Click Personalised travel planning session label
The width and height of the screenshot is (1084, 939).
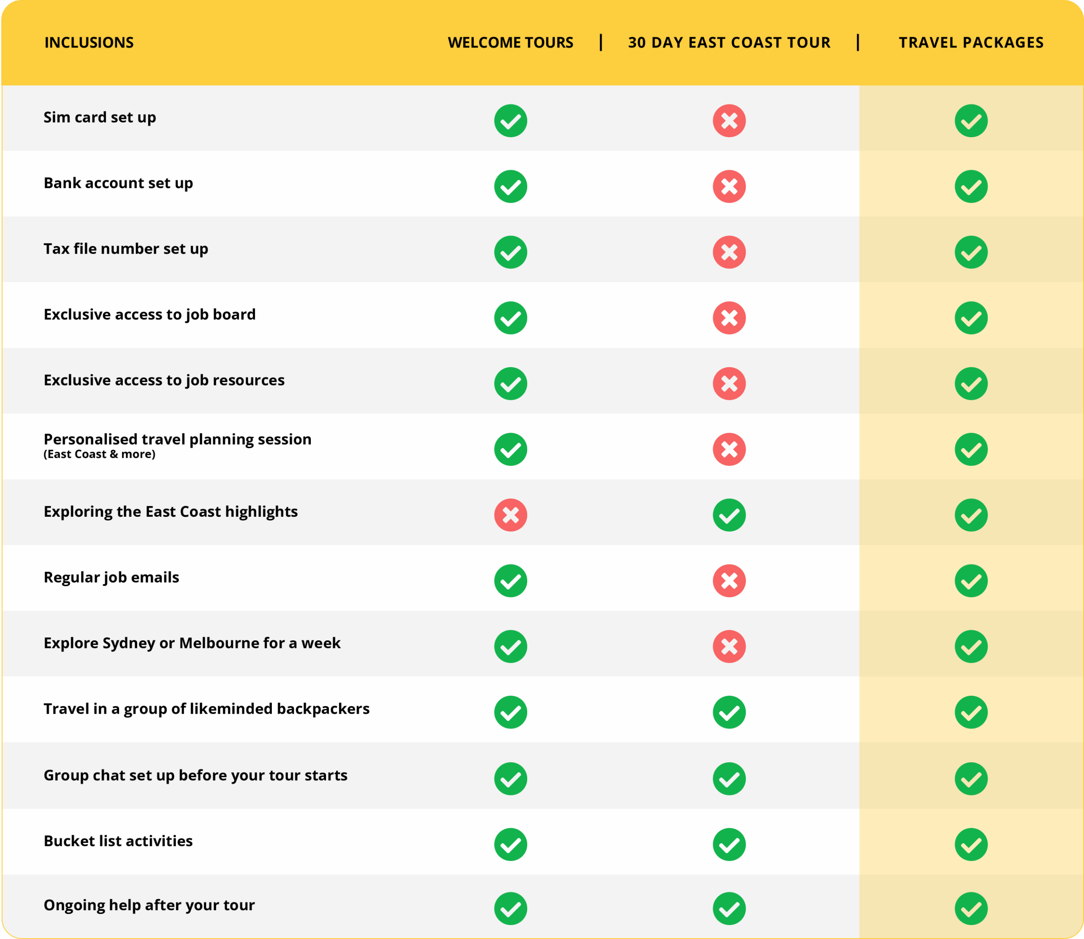pos(177,439)
